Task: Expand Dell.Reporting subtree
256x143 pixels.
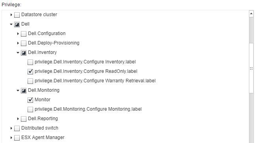Action: tap(18, 119)
